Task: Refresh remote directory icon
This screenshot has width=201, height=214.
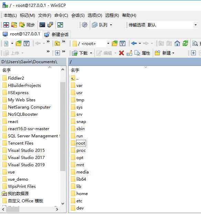Action: (x=186, y=44)
